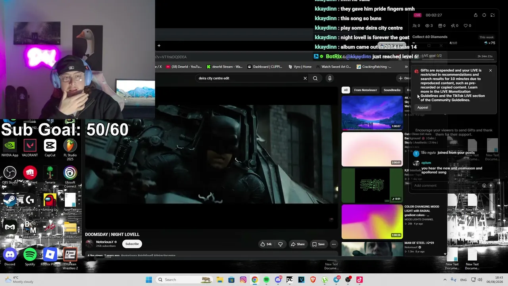This screenshot has width=508, height=286.
Task: Open the Medal desktop icon
Action: pyautogui.click(x=10, y=230)
